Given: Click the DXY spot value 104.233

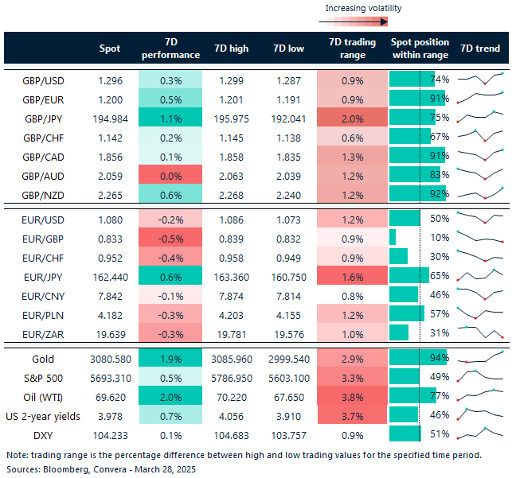Looking at the screenshot, I should 111,436.
